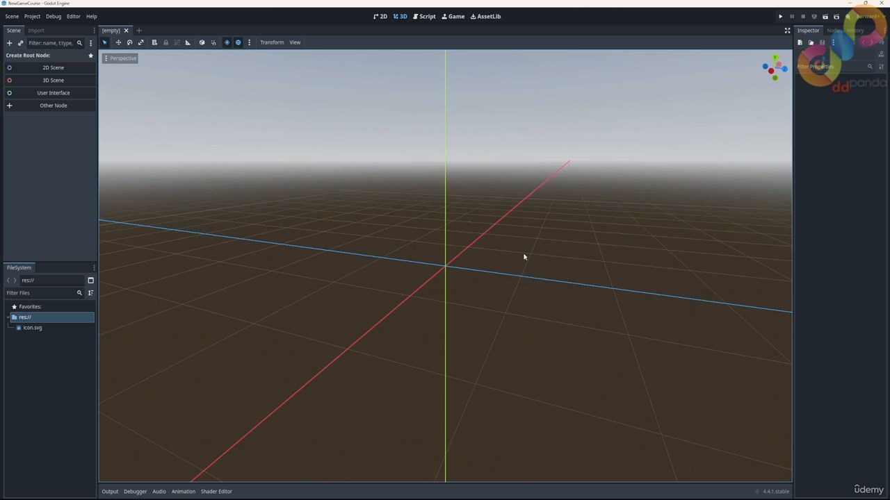Add a new node with plus
The image size is (890, 500).
pos(9,43)
